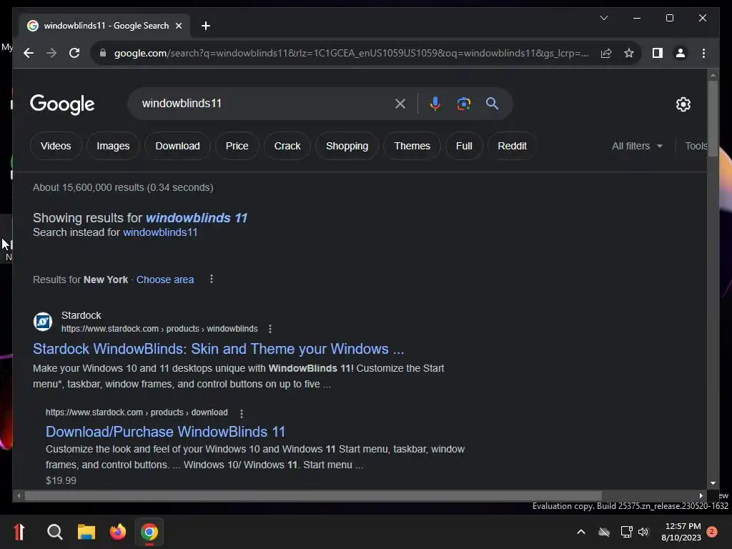Screen dimensions: 732x549
Task: Open taskbar Search
Action: 54,532
